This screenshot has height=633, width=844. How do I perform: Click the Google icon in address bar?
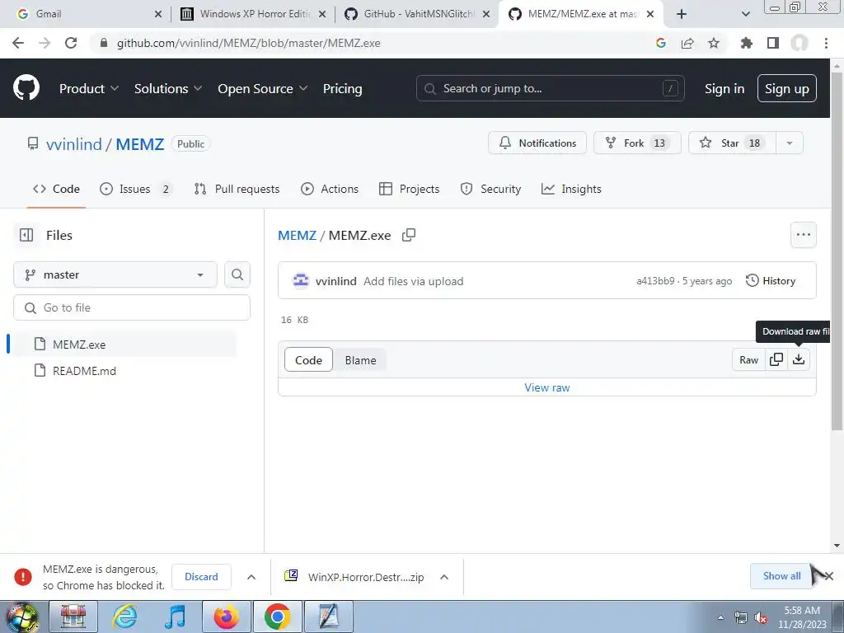coord(661,43)
